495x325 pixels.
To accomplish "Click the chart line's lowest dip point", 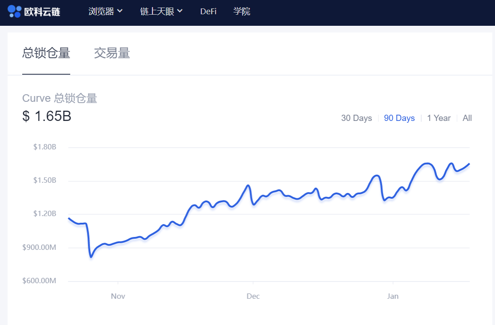I will 91,257.
